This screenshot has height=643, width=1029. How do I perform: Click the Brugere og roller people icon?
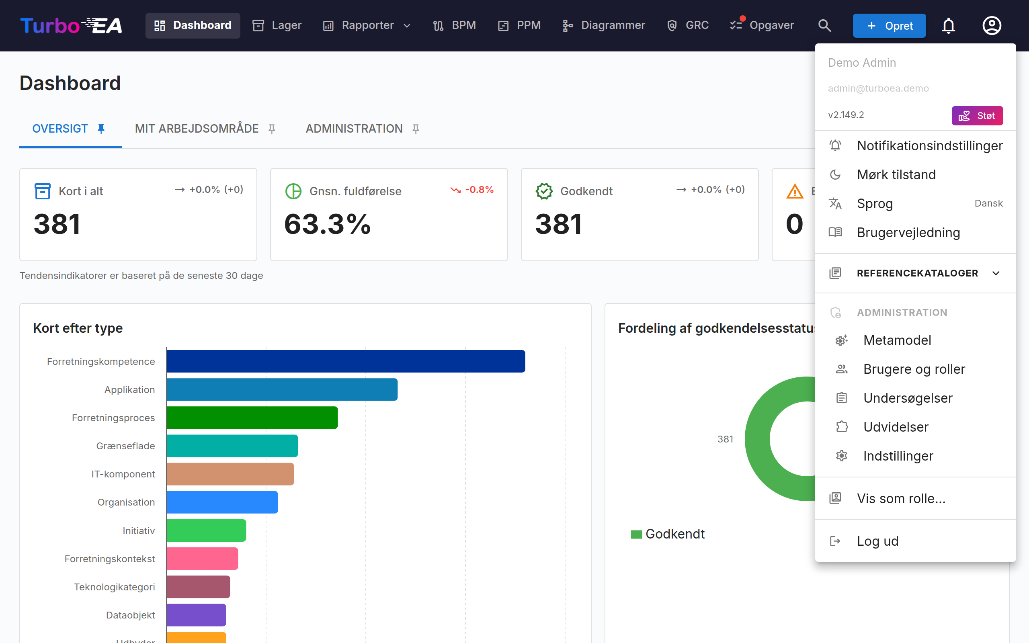coord(841,369)
